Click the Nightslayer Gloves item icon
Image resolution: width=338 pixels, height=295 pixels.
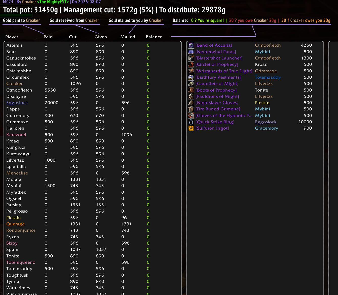pos(191,103)
